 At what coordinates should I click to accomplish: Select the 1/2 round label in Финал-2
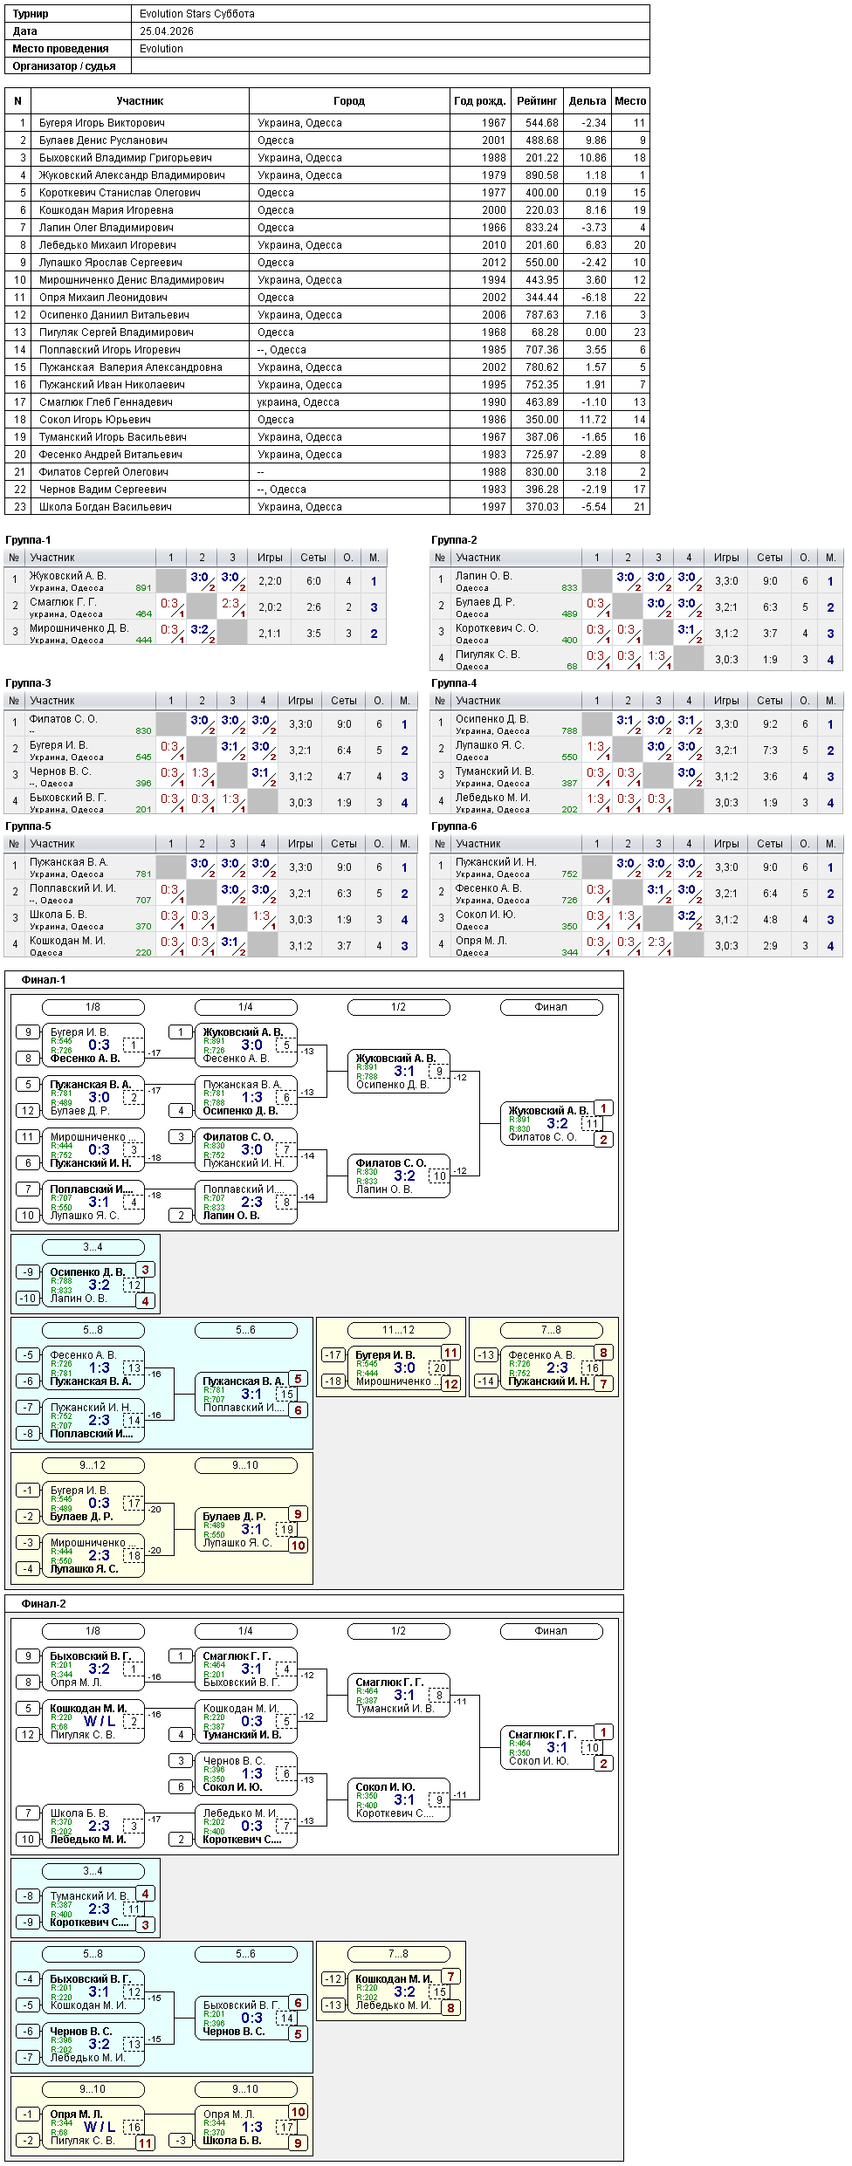point(399,1631)
